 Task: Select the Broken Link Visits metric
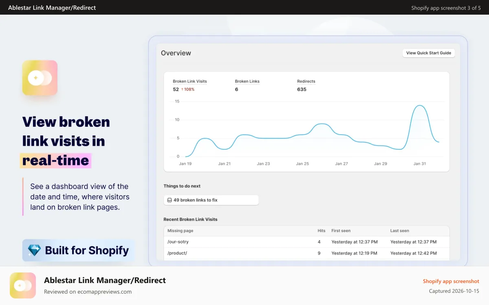coord(189,81)
